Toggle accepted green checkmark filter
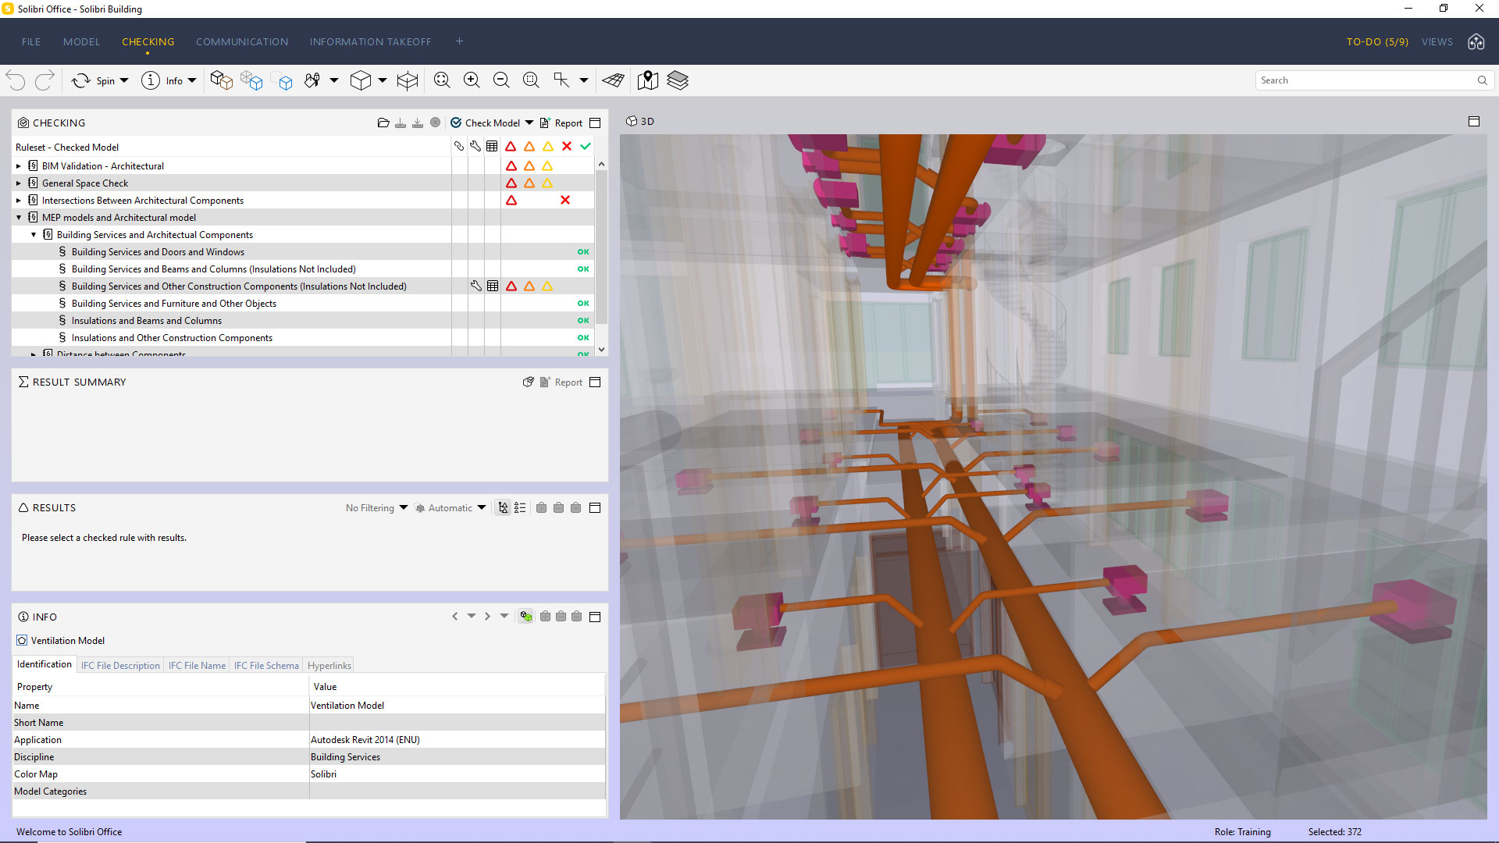 [x=586, y=146]
